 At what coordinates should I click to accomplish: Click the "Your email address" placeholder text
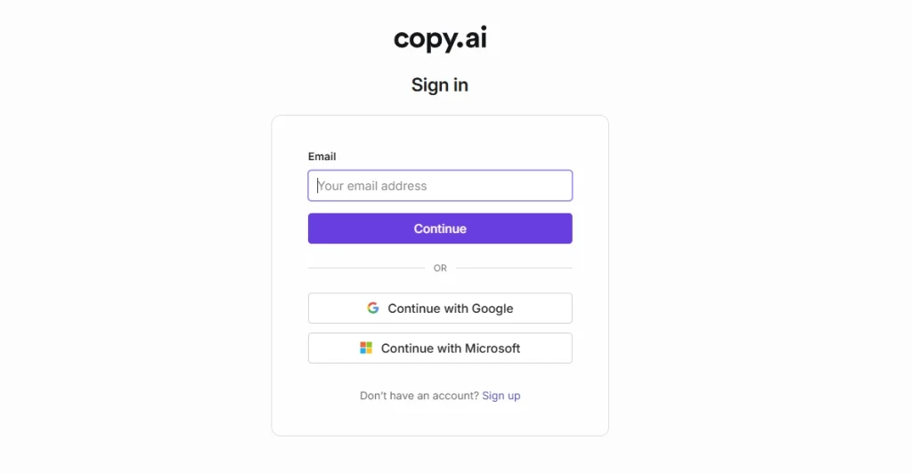(x=372, y=186)
